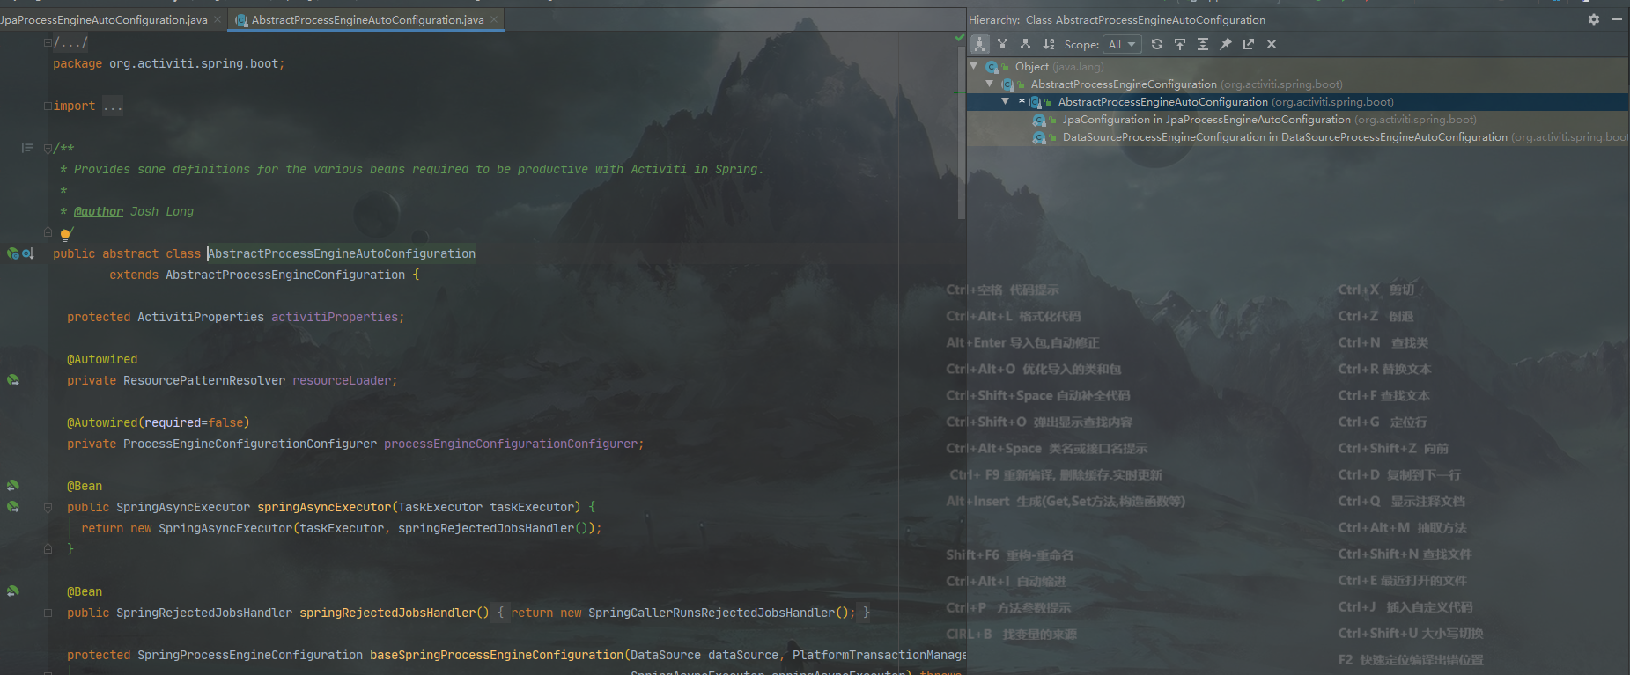The width and height of the screenshot is (1630, 675).
Task: Refresh the Hierarchy tree
Action: point(1157,44)
